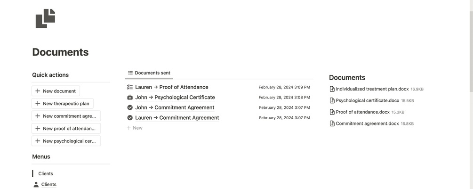Open the Lauren → Proof of Attendance entry
This screenshot has width=473, height=189.
172,87
